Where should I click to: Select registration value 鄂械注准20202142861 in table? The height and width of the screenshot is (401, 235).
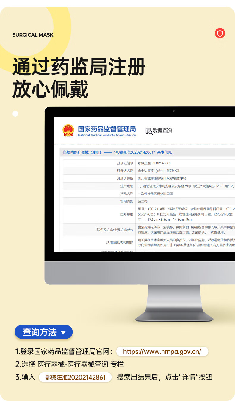point(154,163)
